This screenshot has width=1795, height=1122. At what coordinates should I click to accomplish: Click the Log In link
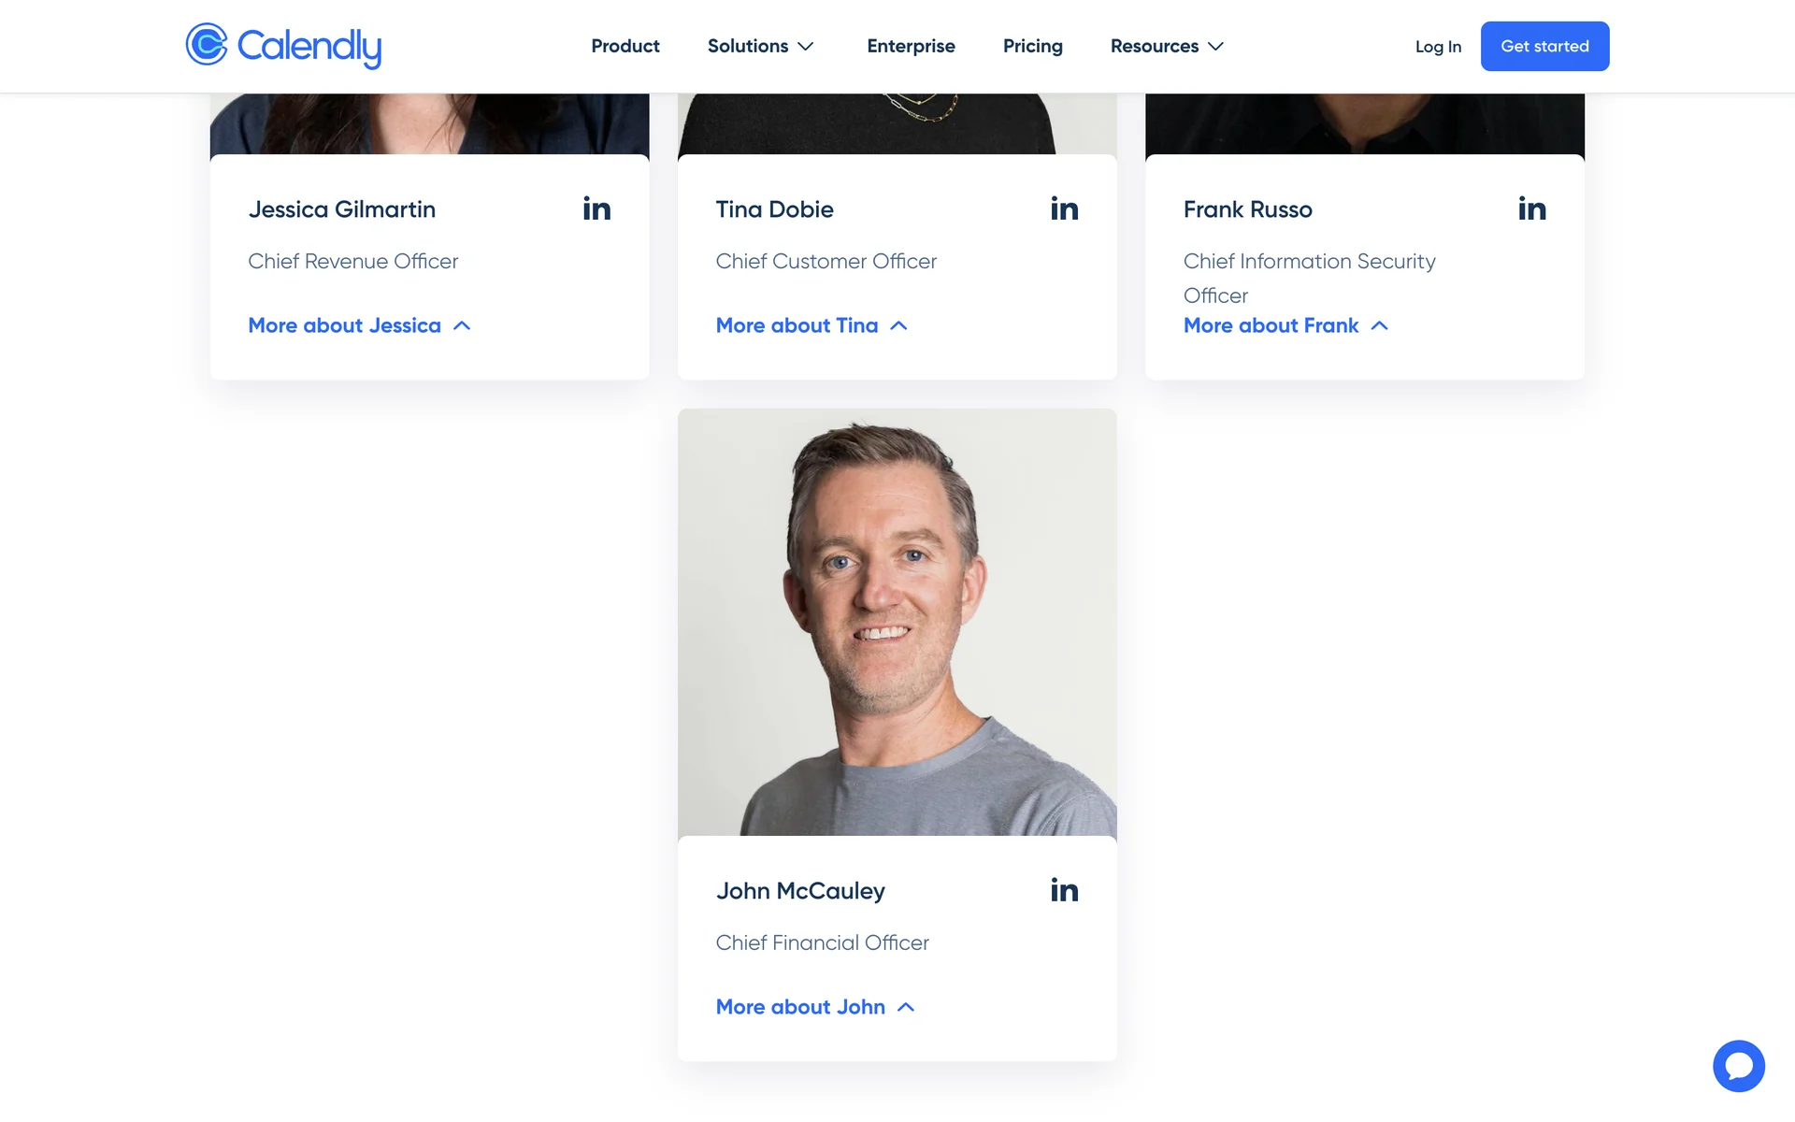click(x=1438, y=47)
